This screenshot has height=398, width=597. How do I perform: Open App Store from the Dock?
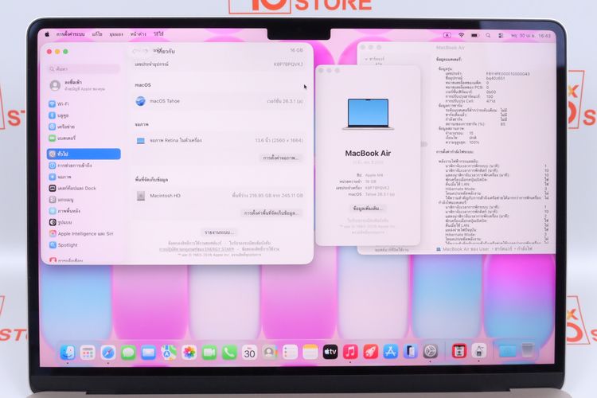(391, 352)
